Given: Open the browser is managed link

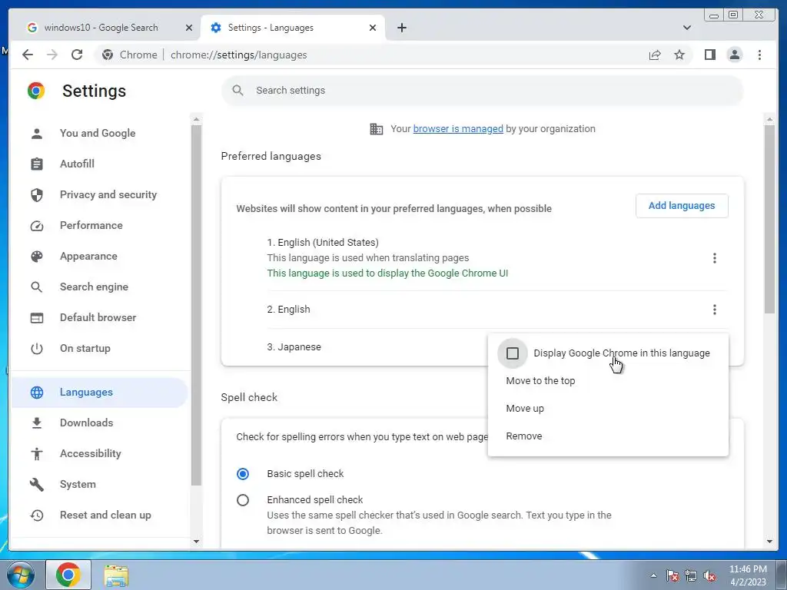Looking at the screenshot, I should [458, 129].
